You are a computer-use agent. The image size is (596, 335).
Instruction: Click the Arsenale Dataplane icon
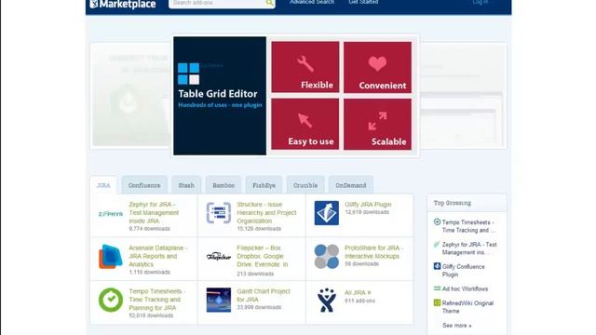pos(111,257)
